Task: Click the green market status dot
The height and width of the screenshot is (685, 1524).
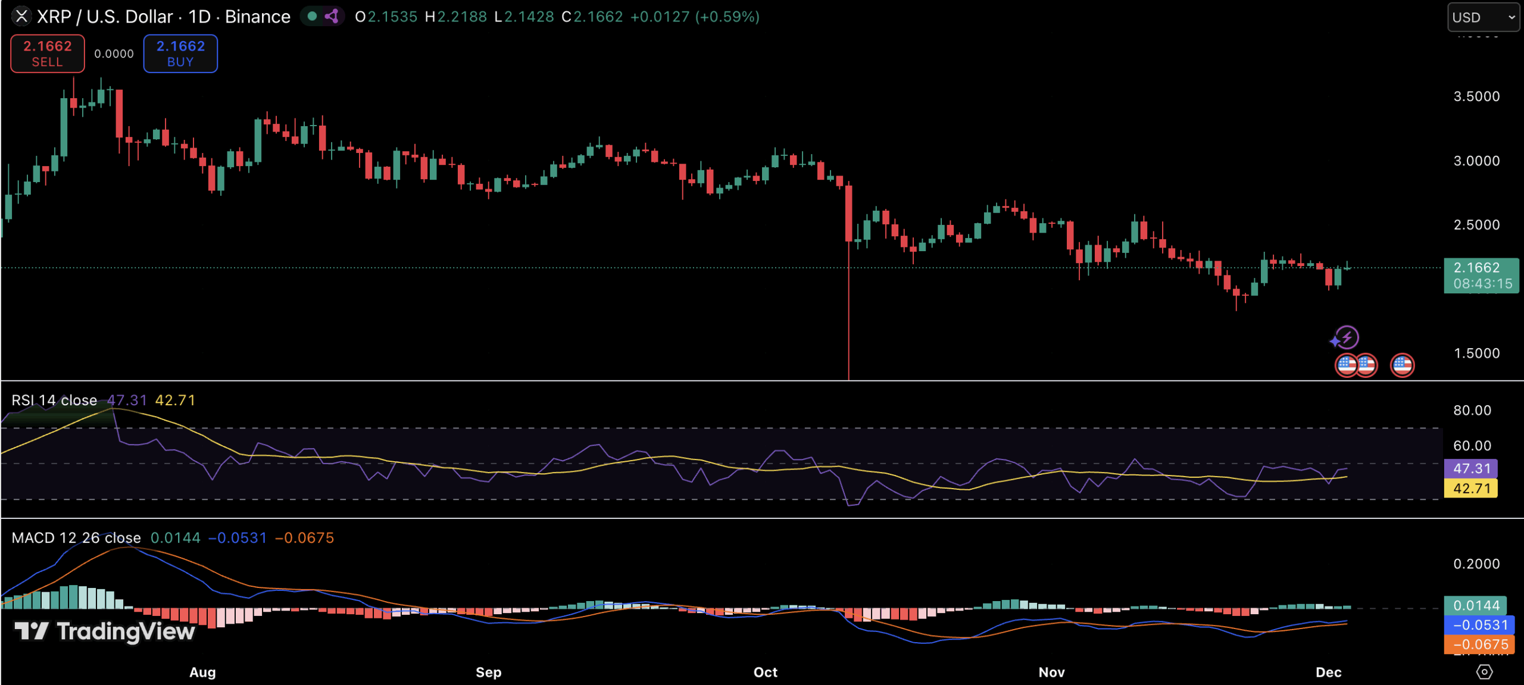Action: tap(312, 17)
